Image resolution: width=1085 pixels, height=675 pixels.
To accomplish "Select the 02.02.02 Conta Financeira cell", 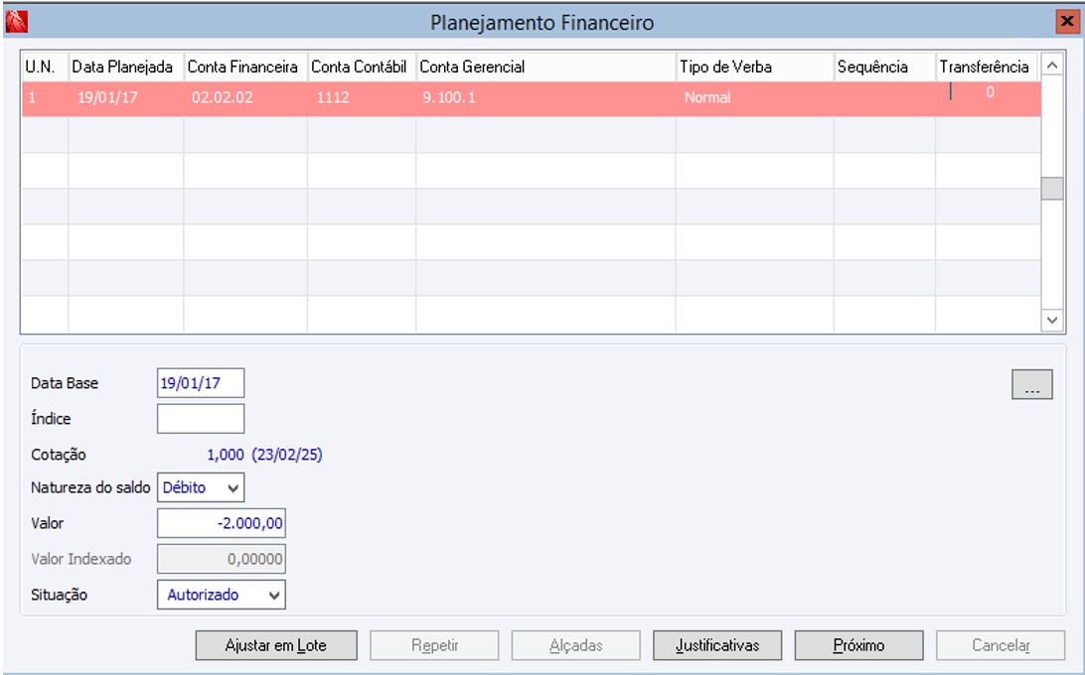I will 245,98.
